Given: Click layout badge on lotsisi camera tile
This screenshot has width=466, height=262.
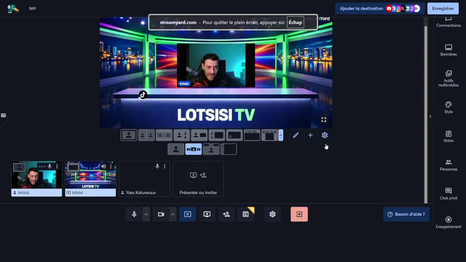Looking at the screenshot, I should click(19, 167).
